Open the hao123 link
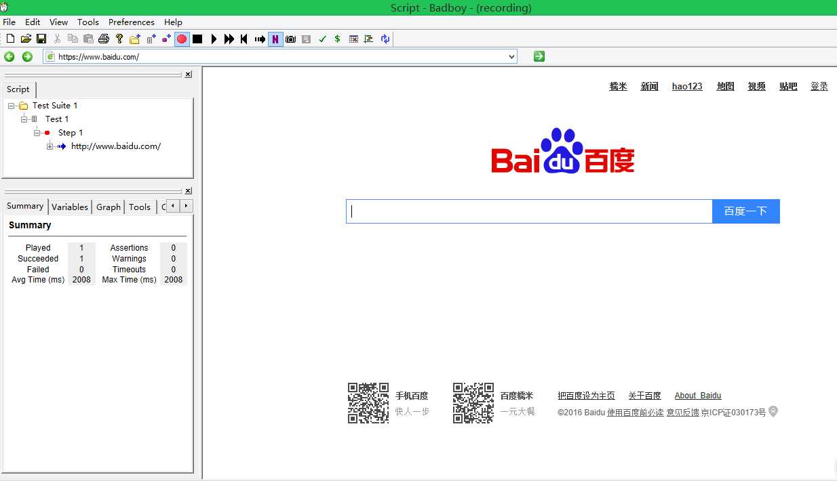The width and height of the screenshot is (837, 481). 687,86
